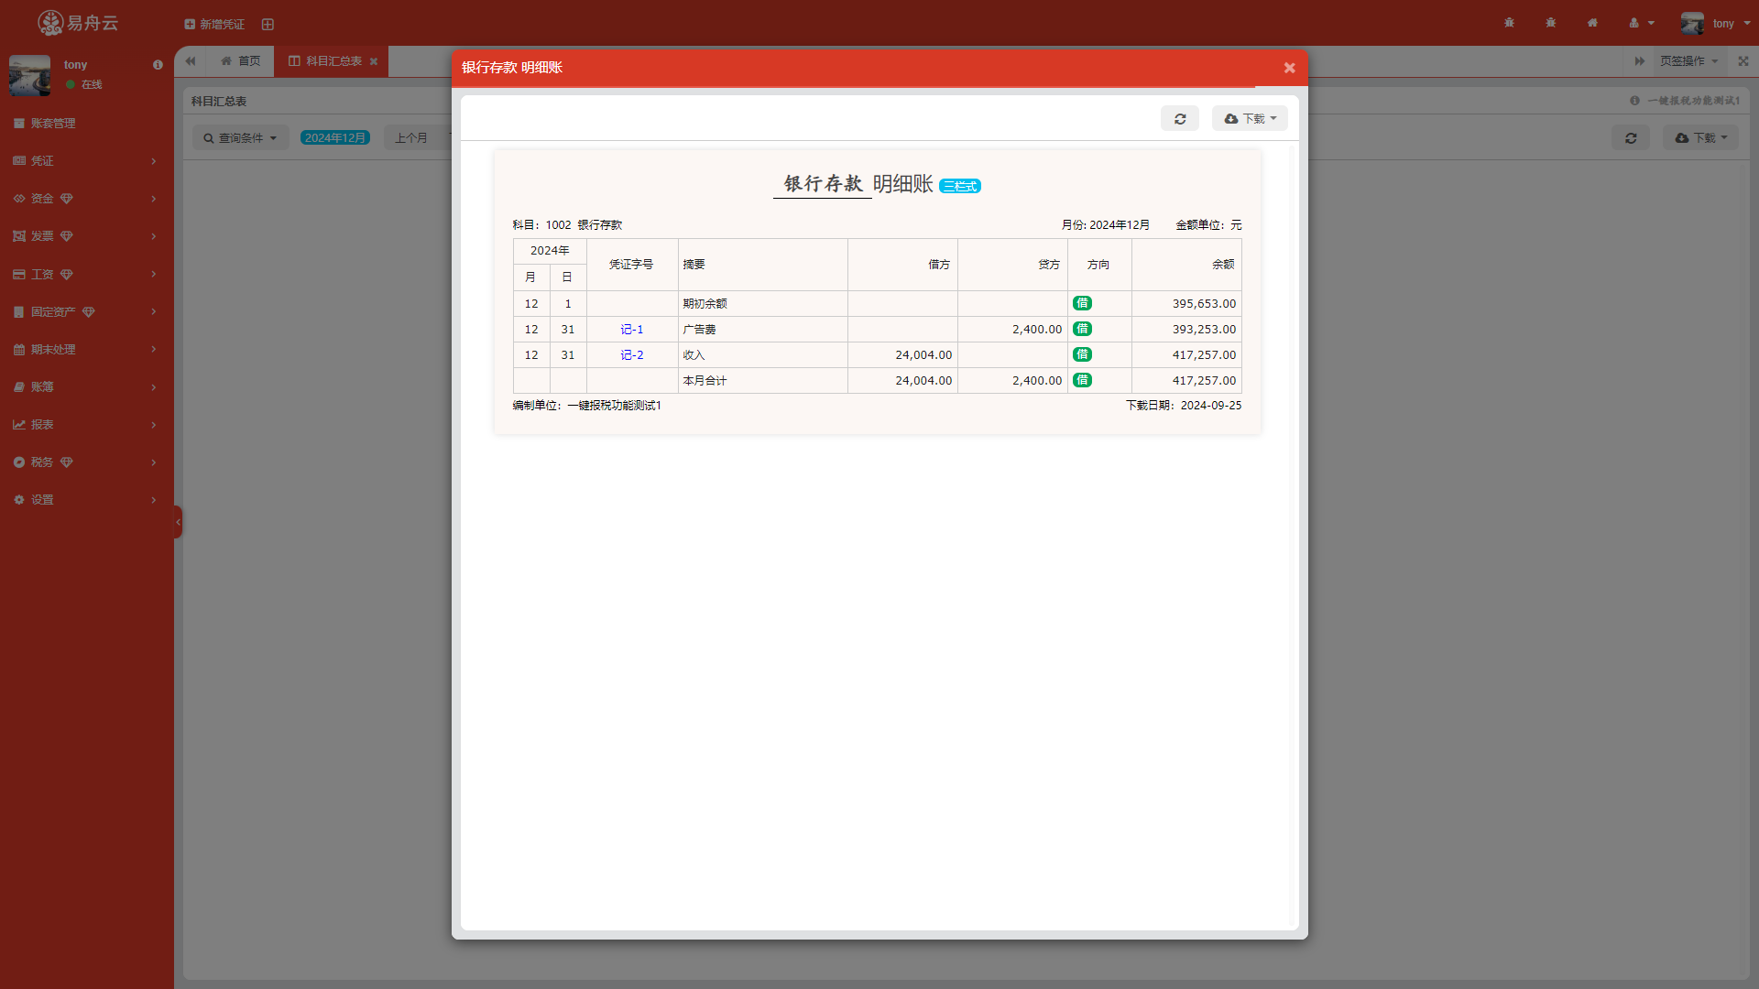
Task: Toggle 三栏式 ledger view format
Action: coord(958,186)
